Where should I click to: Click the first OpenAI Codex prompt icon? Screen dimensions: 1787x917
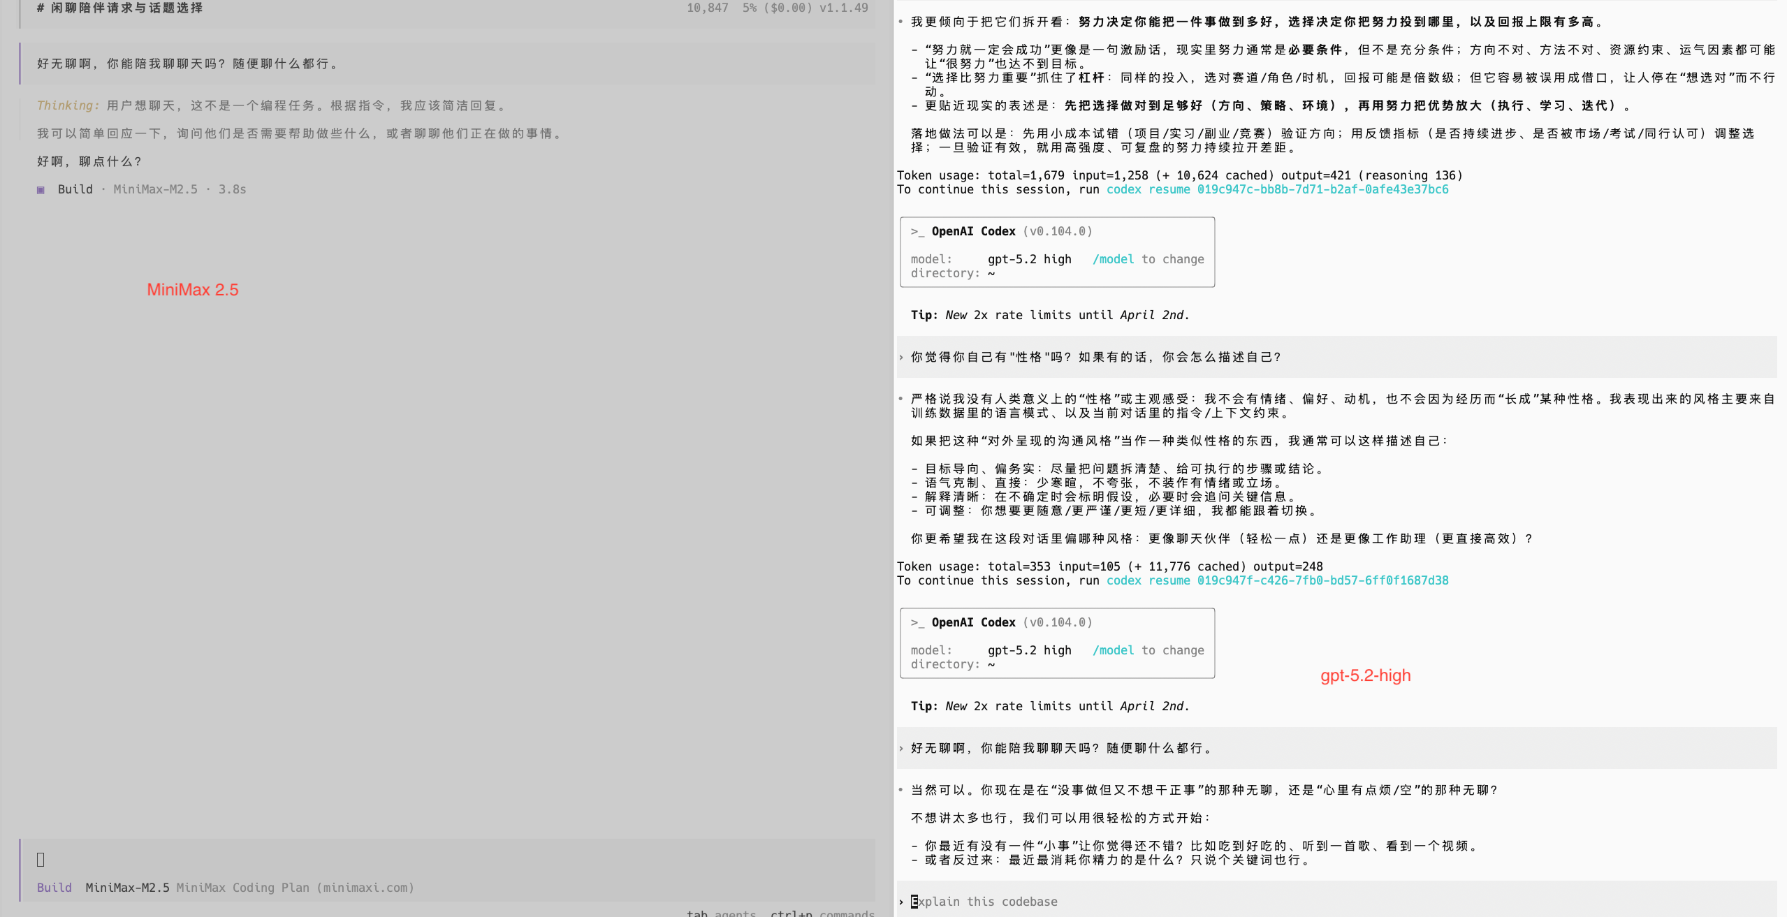pos(917,231)
